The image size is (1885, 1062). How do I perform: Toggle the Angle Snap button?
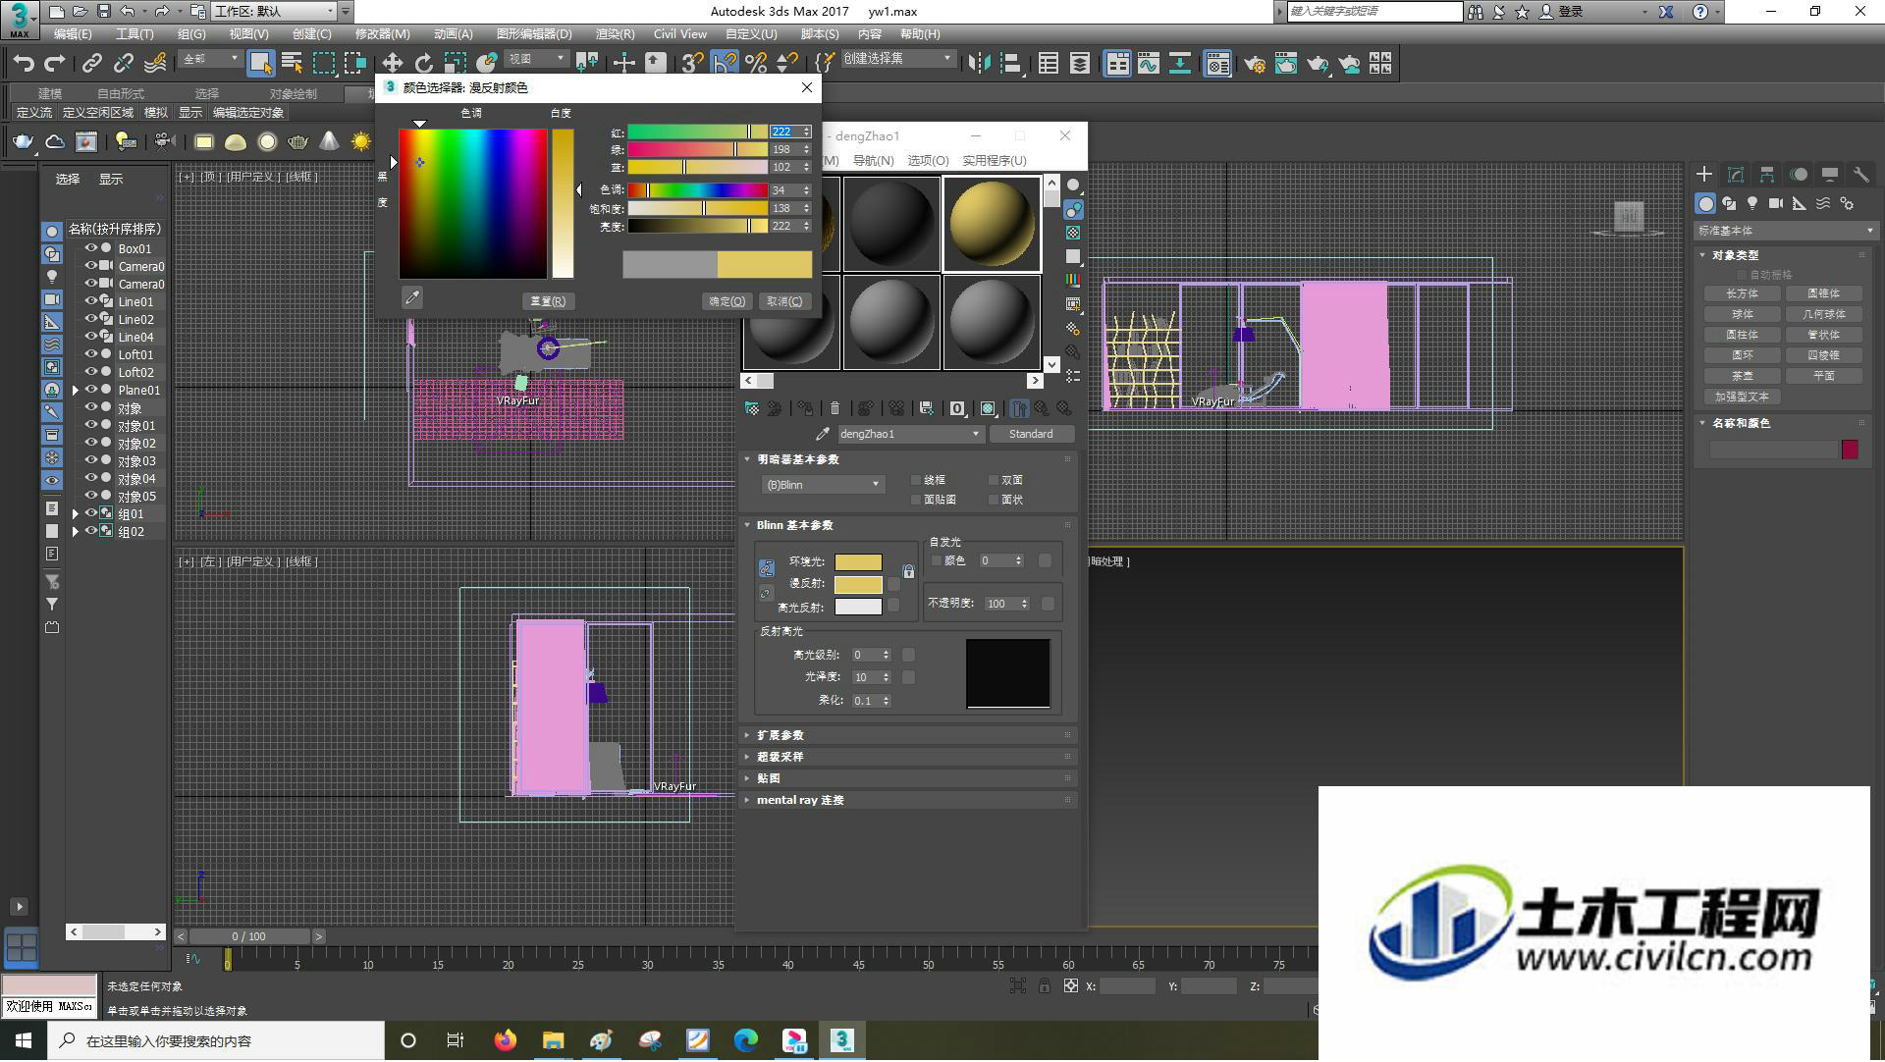(725, 64)
